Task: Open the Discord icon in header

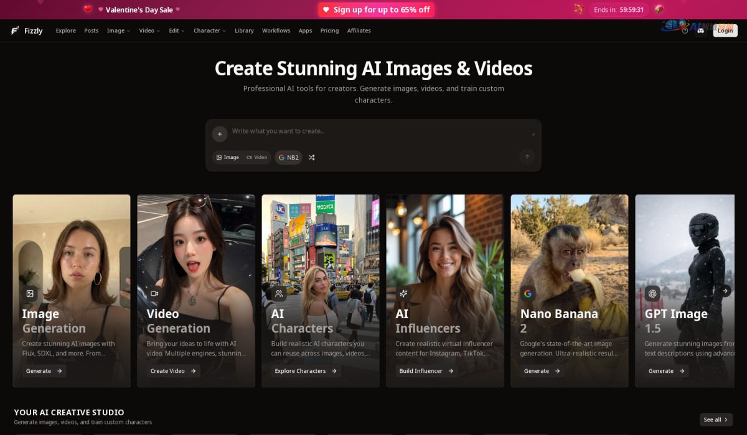Action: 701,30
